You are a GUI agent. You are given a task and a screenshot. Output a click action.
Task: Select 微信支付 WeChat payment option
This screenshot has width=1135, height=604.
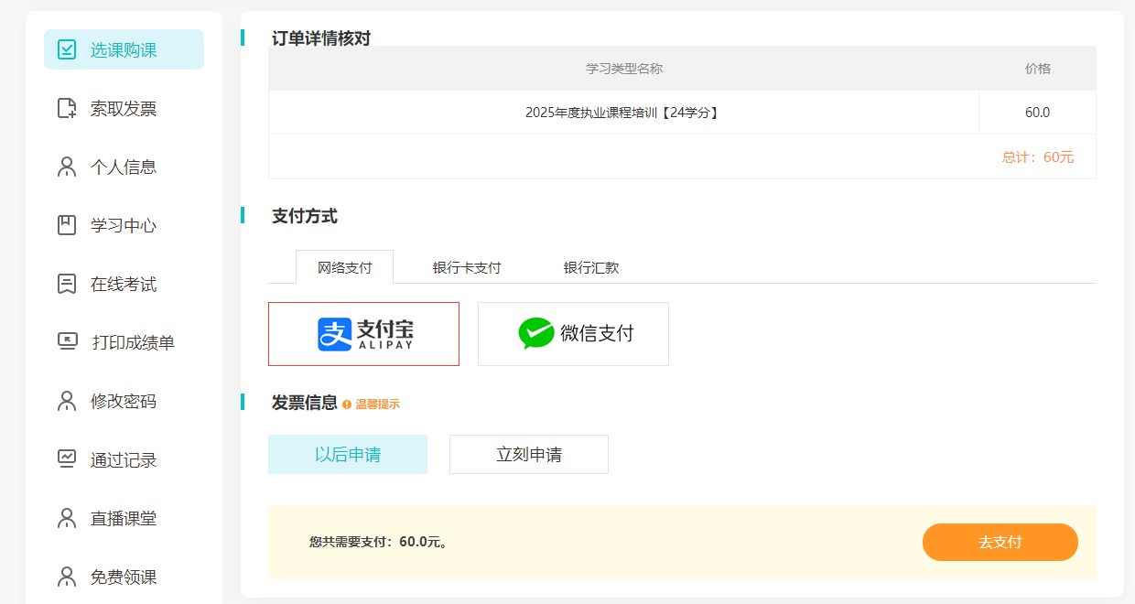573,334
